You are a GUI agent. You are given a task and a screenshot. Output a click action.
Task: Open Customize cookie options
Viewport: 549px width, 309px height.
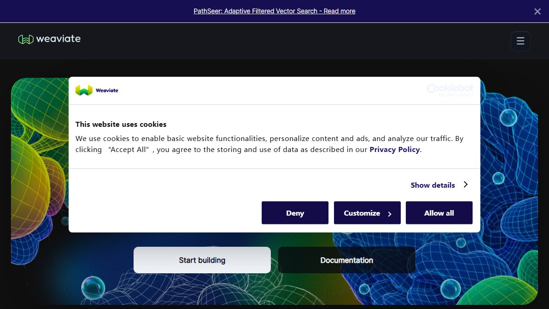point(367,213)
